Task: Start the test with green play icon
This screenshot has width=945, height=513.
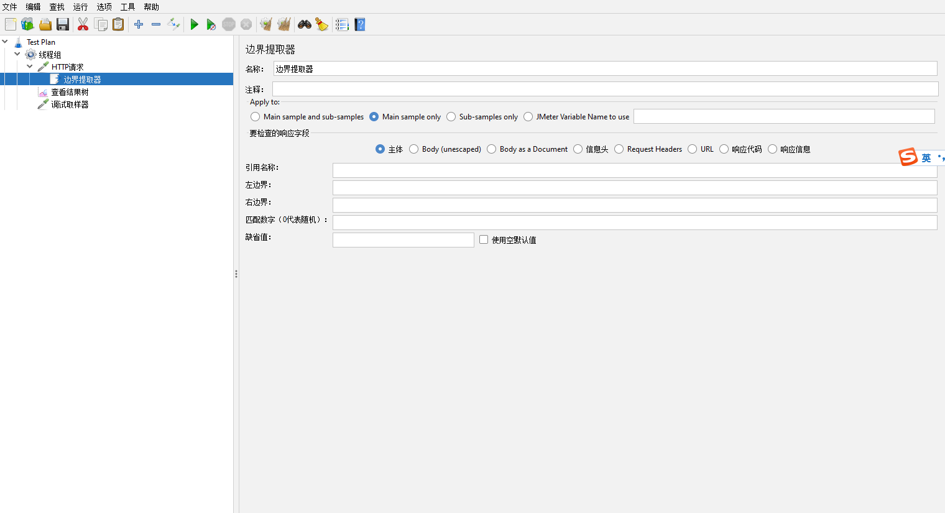Action: [195, 24]
